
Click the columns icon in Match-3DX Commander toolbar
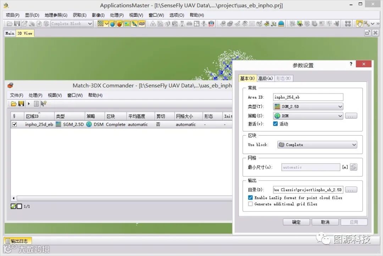tap(36, 104)
